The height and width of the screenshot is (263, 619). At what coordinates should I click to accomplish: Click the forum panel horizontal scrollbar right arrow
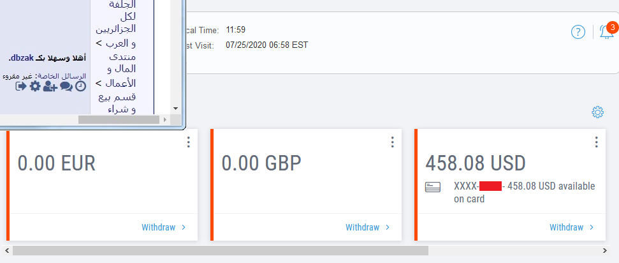click(165, 119)
